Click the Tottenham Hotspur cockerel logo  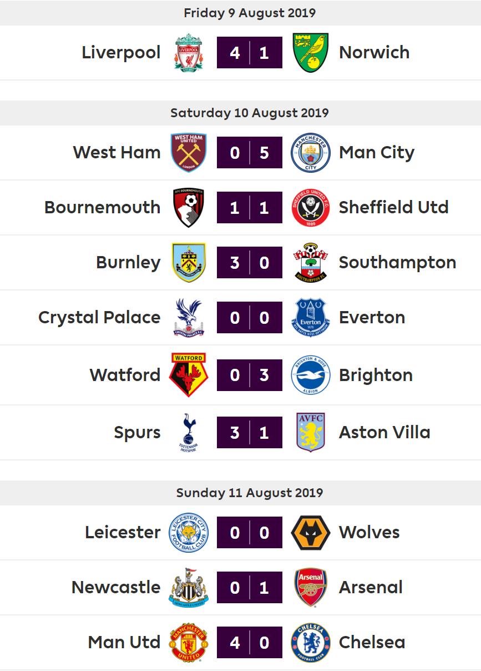189,432
